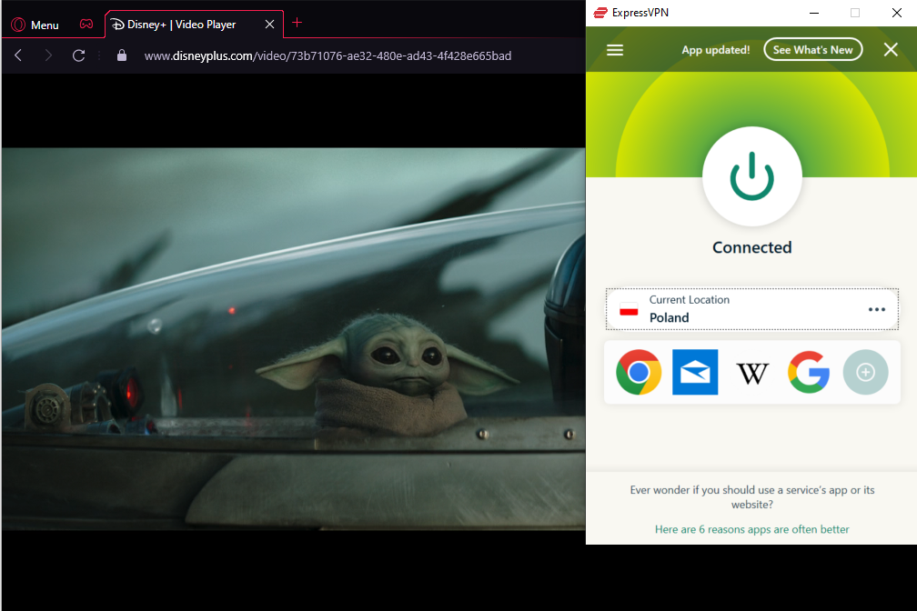Click the Disney+ video playback area
Viewport: 917px width, 611px height.
click(293, 339)
